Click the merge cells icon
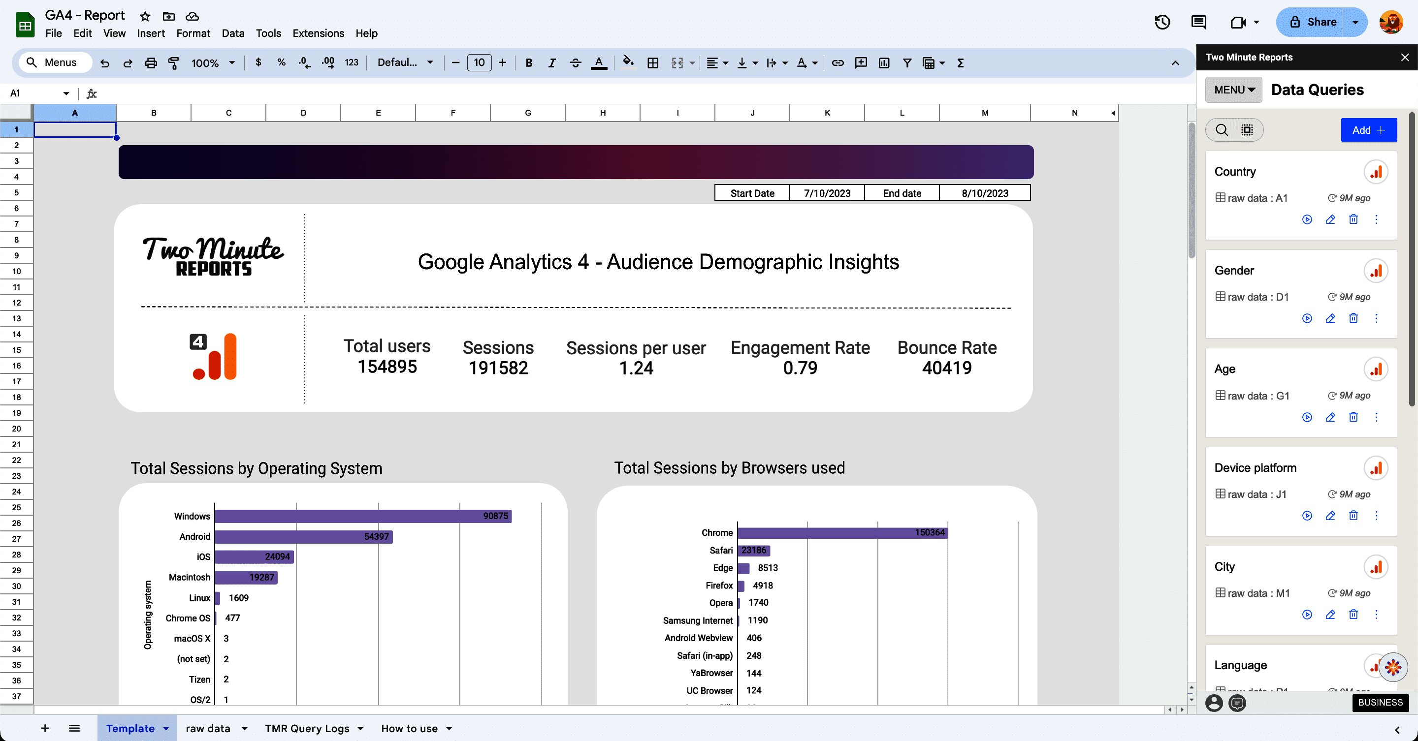Image resolution: width=1418 pixels, height=741 pixels. point(677,62)
